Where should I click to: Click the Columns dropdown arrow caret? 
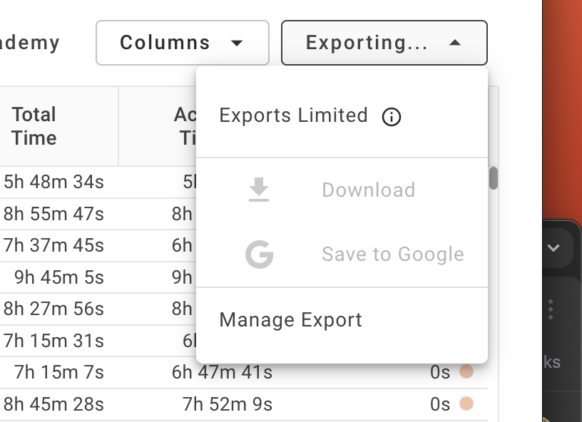237,43
